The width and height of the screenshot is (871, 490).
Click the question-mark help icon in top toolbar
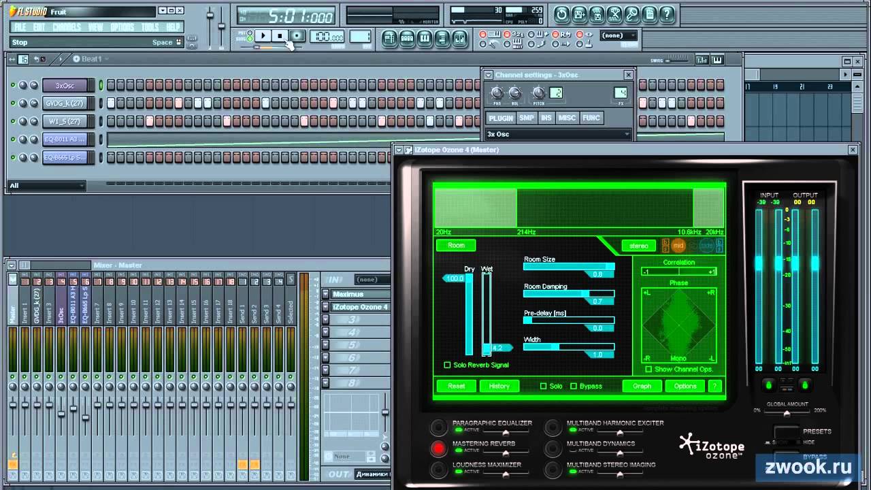pyautogui.click(x=668, y=14)
